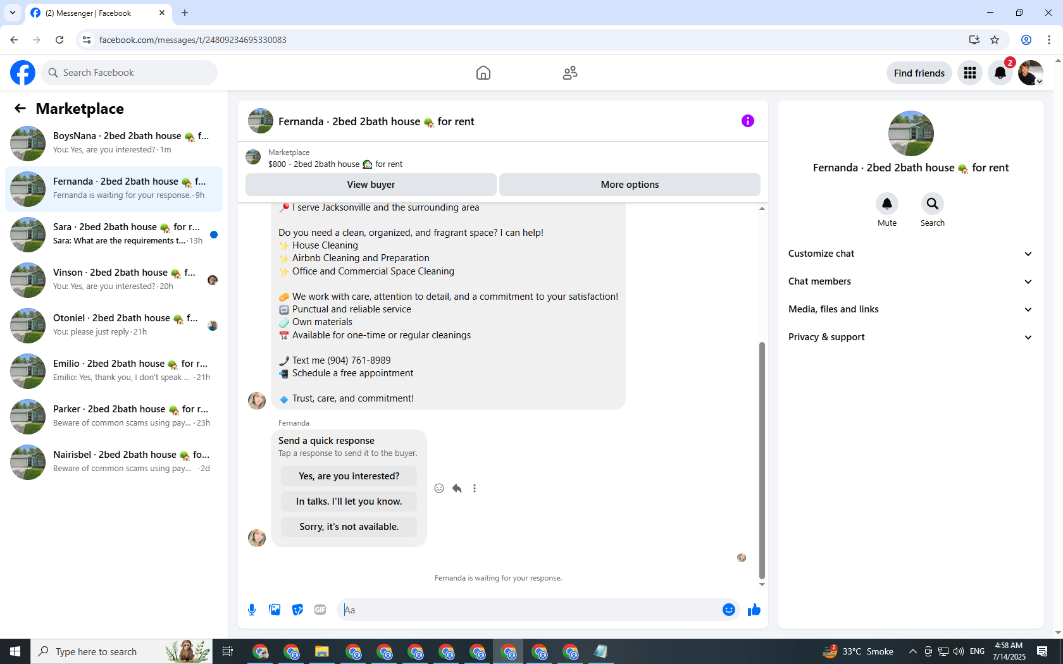Open Emilio conversation

(114, 371)
